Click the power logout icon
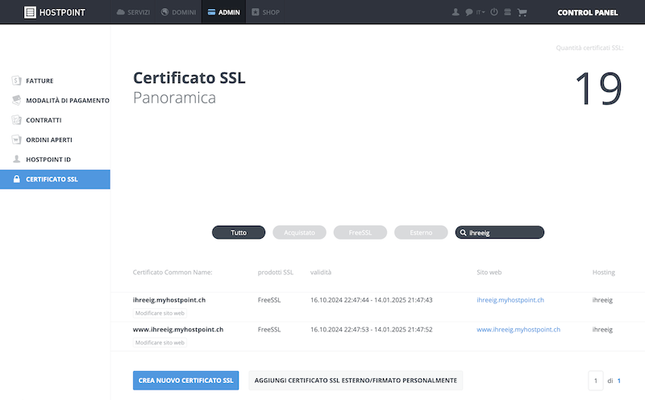 [x=494, y=12]
